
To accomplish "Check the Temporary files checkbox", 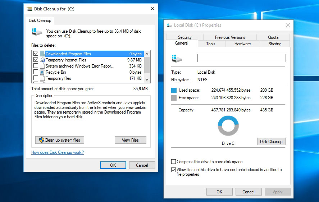I will (36, 78).
